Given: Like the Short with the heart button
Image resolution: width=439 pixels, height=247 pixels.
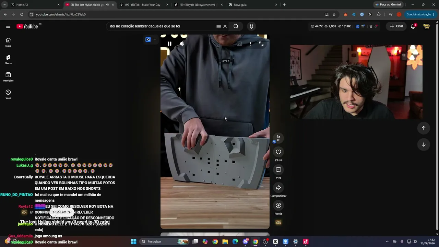Looking at the screenshot, I should (278, 152).
